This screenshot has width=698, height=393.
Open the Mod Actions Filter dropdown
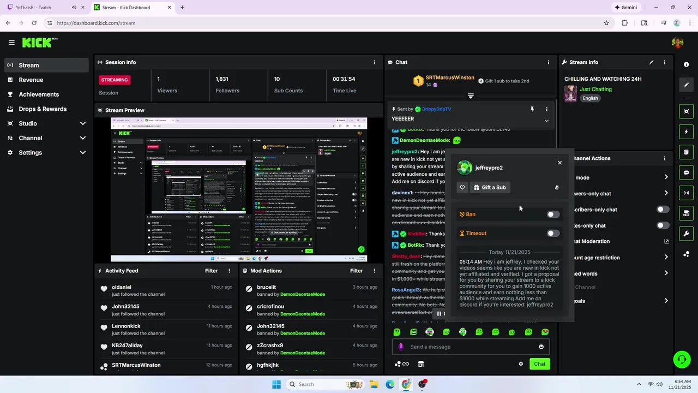click(357, 271)
